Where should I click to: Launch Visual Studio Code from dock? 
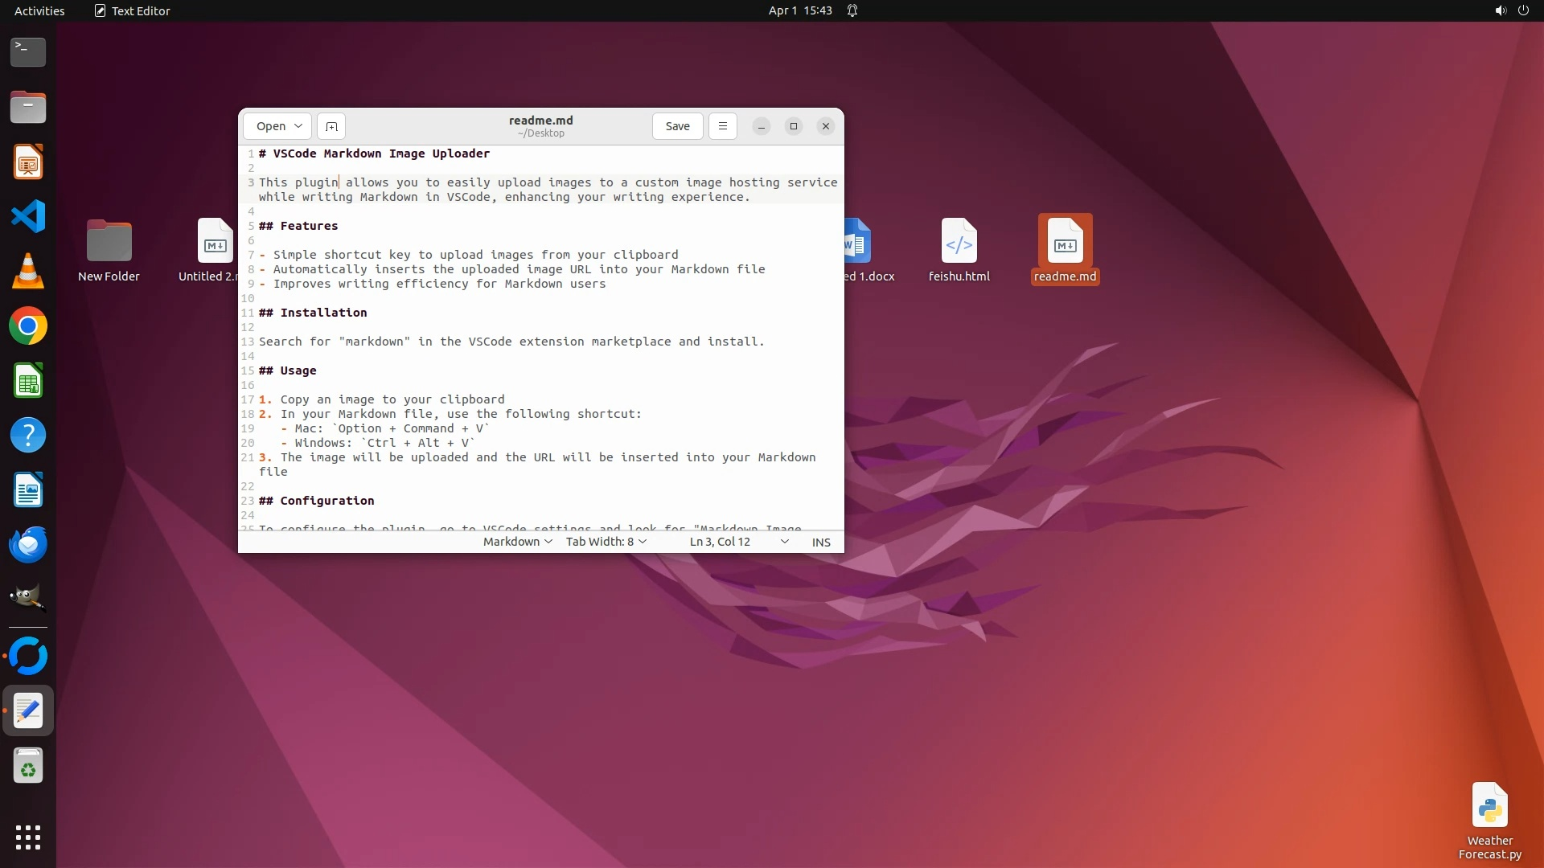28,216
